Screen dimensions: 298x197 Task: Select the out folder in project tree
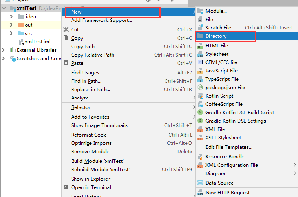coord(28,25)
